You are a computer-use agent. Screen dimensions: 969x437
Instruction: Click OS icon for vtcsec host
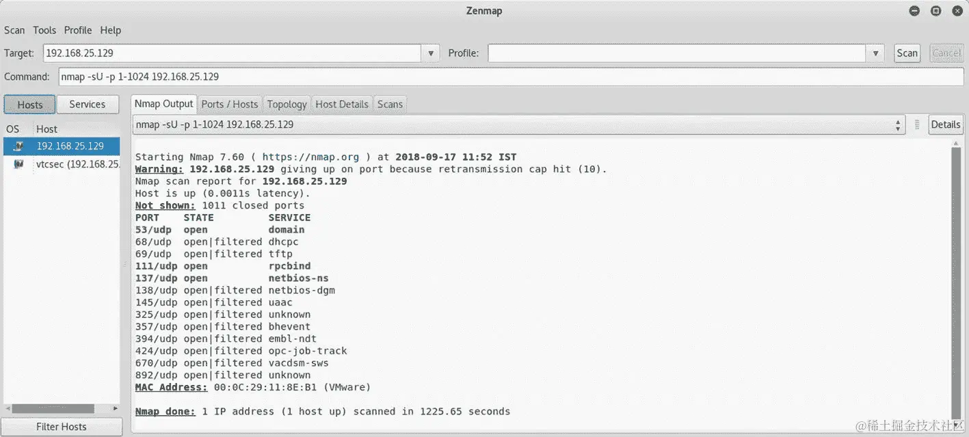tap(19, 164)
